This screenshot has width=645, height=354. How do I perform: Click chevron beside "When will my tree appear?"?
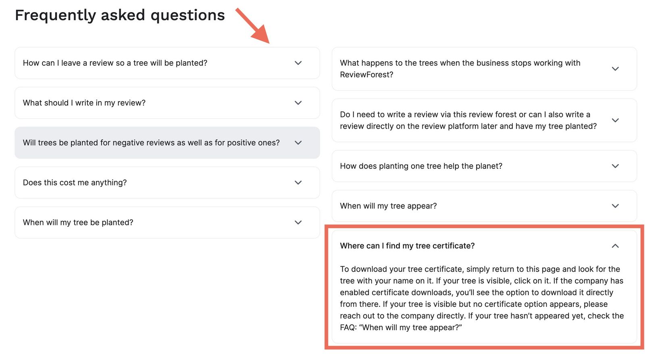click(615, 206)
